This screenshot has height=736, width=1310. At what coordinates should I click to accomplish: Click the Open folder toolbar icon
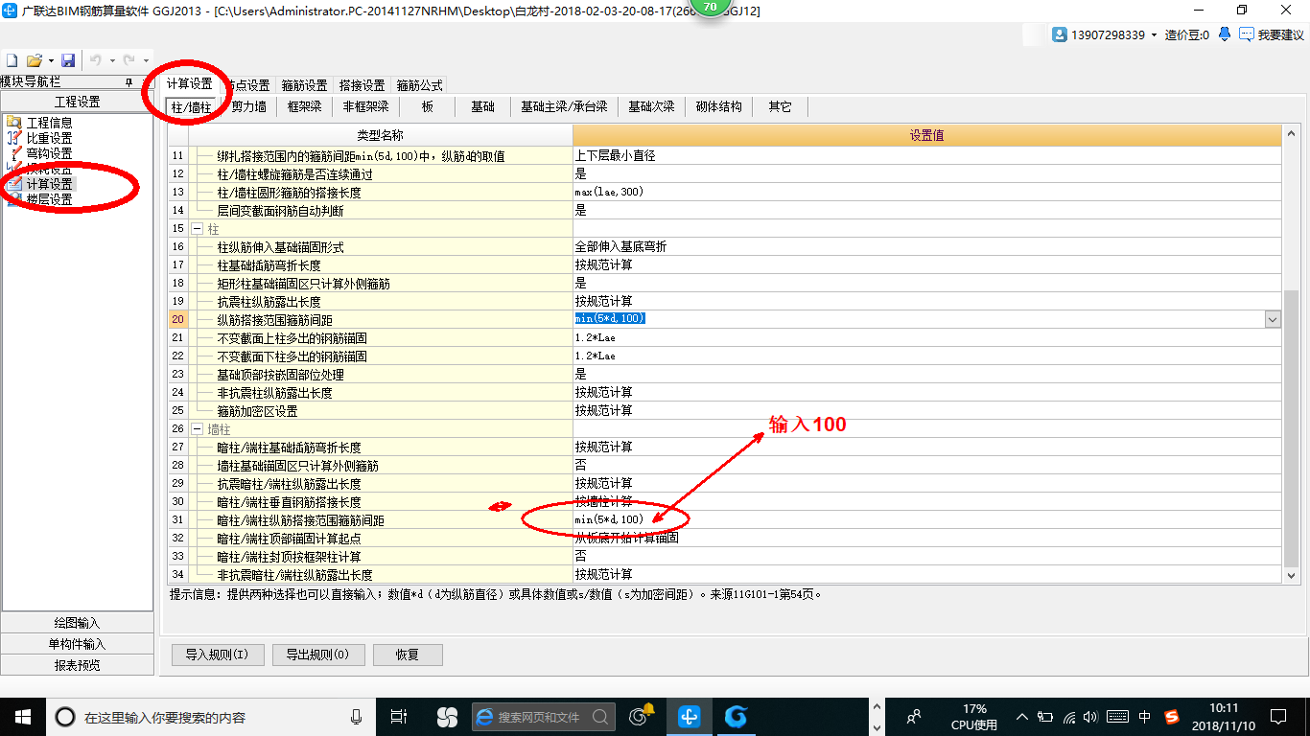[34, 60]
